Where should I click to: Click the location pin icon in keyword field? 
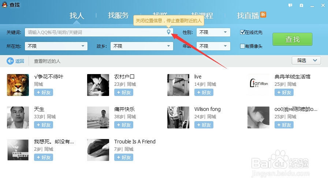pyautogui.click(x=169, y=32)
